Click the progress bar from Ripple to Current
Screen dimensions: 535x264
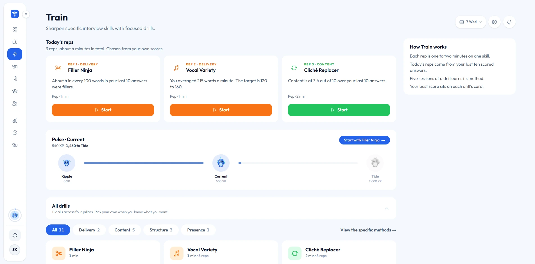144,163
